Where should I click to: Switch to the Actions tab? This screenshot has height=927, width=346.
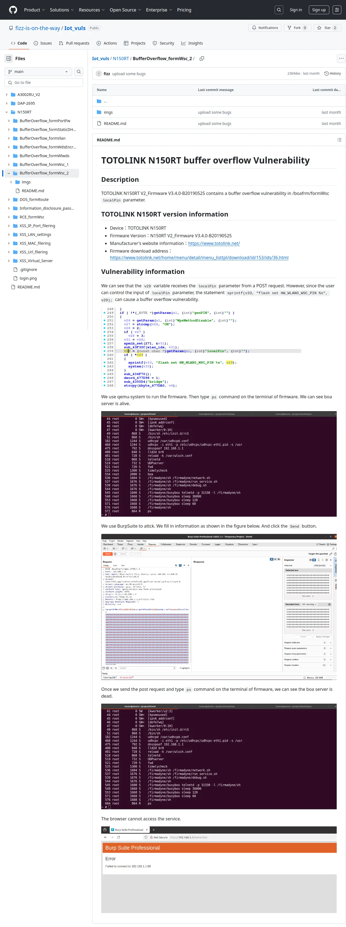pyautogui.click(x=107, y=43)
